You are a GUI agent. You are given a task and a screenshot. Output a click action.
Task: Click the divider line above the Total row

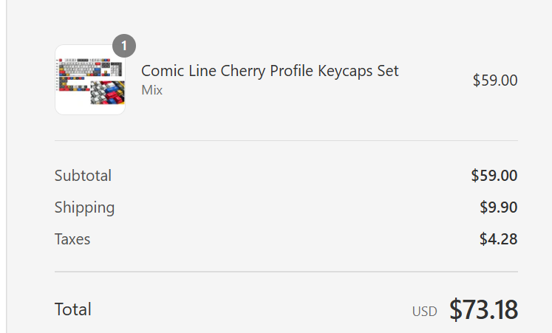pyautogui.click(x=286, y=272)
